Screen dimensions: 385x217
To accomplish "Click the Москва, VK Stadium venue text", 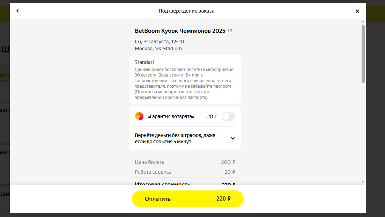I will click(158, 49).
